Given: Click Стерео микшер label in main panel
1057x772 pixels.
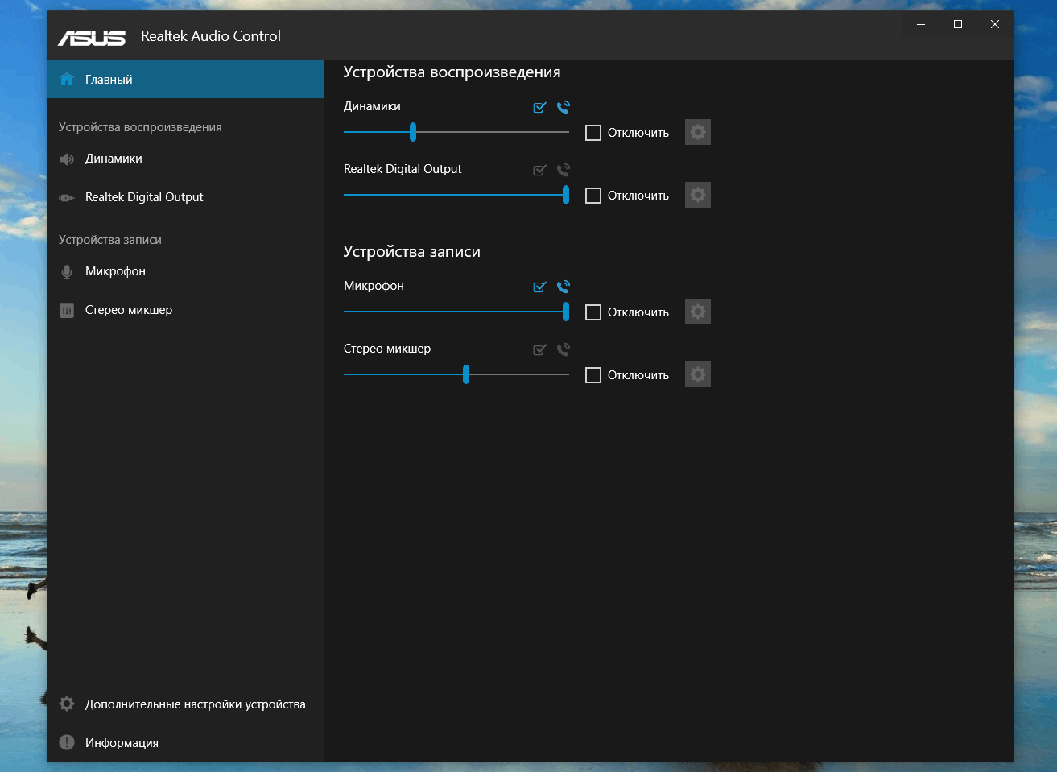Looking at the screenshot, I should coord(387,349).
